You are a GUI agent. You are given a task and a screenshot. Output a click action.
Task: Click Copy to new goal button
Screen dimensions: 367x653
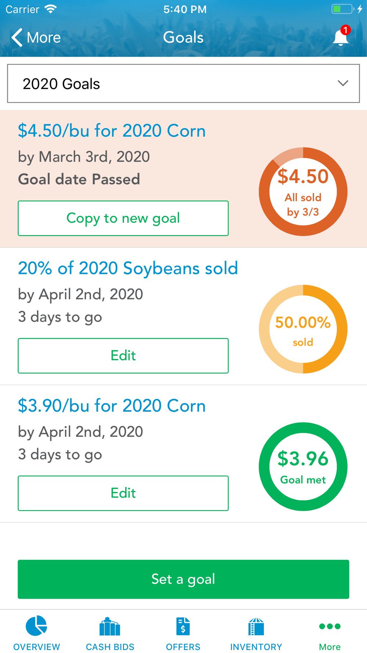click(x=123, y=218)
